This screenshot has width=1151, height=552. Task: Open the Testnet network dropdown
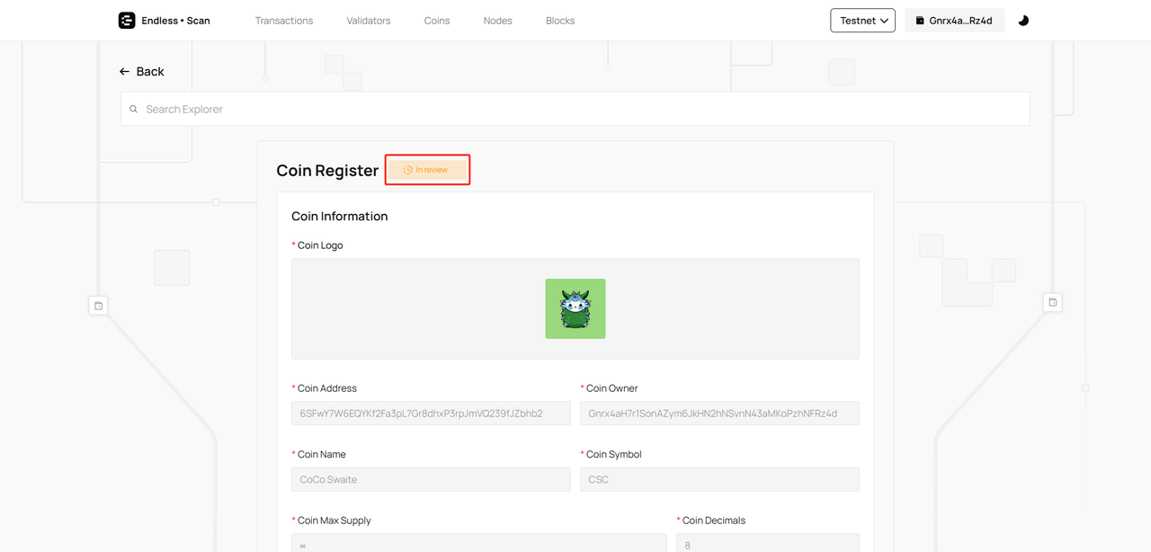tap(862, 21)
